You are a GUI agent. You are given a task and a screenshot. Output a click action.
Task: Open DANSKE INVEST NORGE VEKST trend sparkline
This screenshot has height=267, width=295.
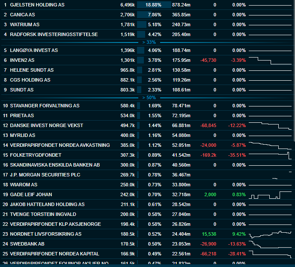[x=270, y=126]
